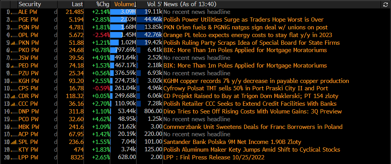Open the KGHM copper production decrease headline
The height and width of the screenshot is (164, 391).
click(x=256, y=81)
